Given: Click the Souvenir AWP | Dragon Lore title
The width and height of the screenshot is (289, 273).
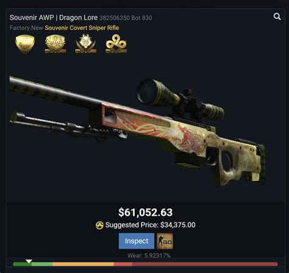Looking at the screenshot, I should [x=54, y=18].
